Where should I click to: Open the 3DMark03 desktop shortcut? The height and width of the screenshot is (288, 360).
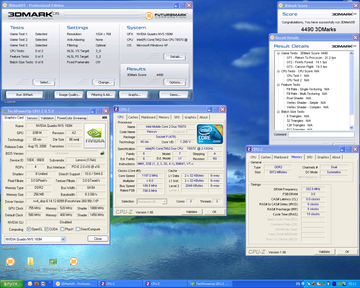tap(10, 264)
